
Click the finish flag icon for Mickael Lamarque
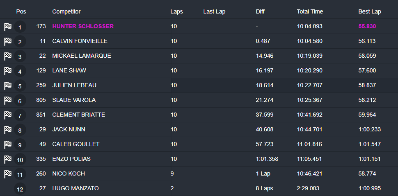tap(7, 56)
